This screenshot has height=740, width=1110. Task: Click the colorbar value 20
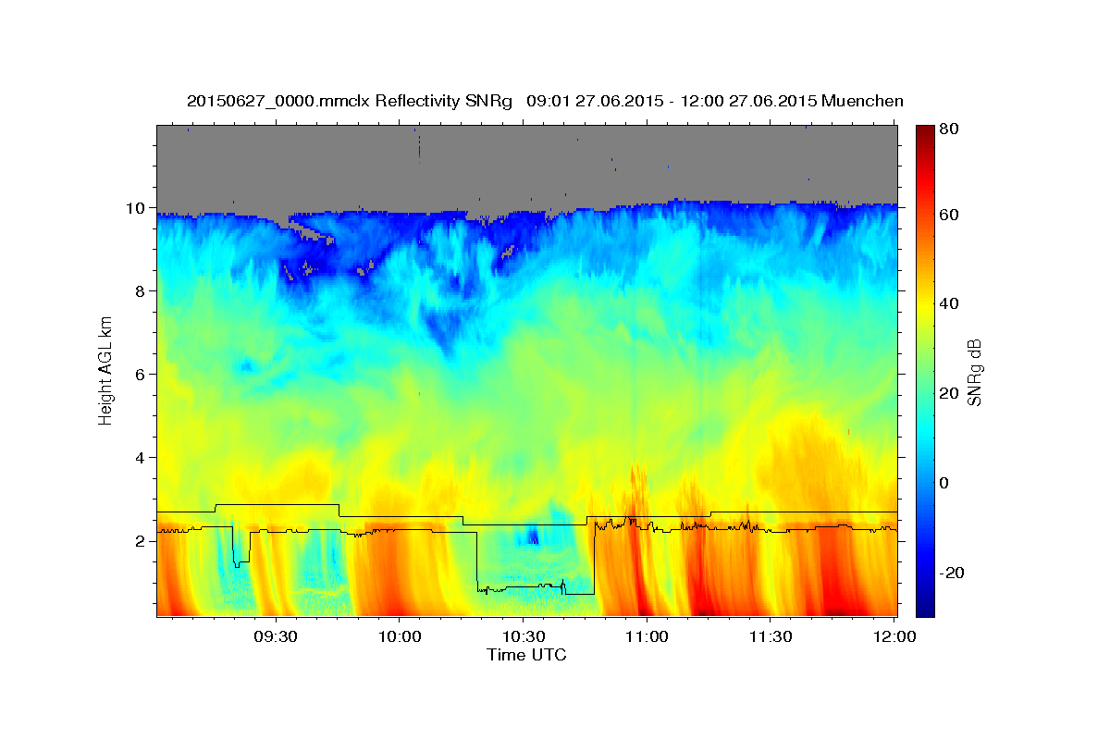948,394
